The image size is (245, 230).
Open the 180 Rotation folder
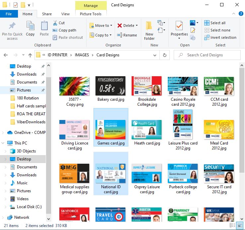point(28,98)
